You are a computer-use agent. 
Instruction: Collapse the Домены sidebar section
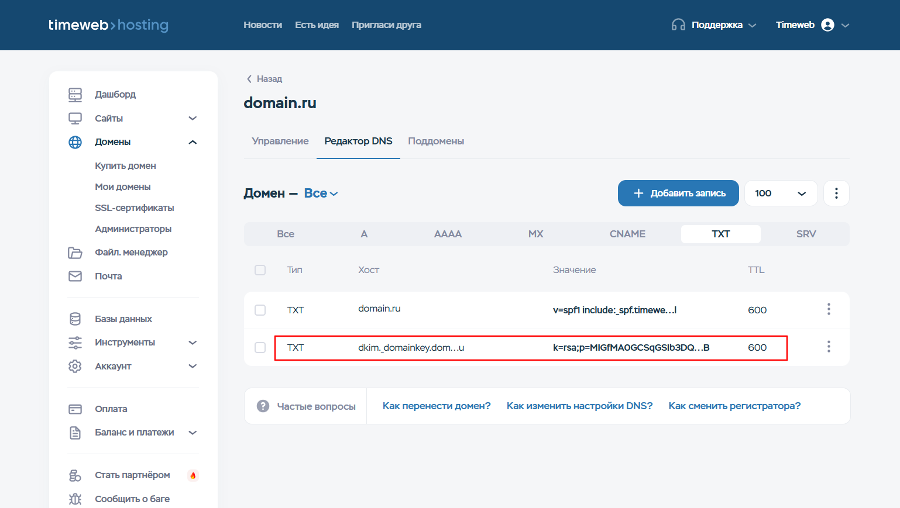pos(193,142)
